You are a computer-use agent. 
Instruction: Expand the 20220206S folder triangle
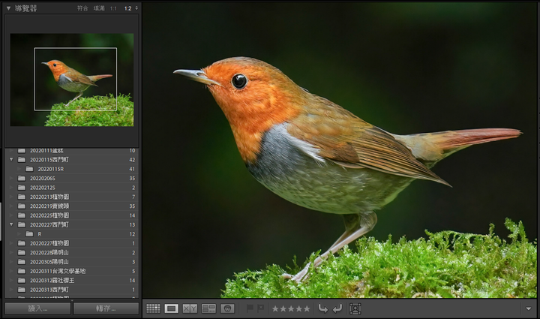[11, 178]
